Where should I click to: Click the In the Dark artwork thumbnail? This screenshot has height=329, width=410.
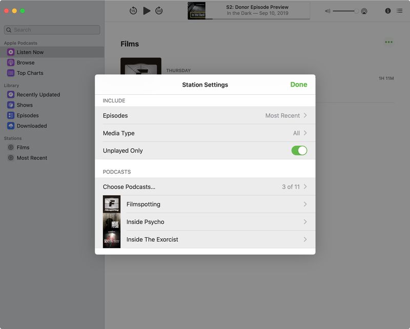point(197,11)
